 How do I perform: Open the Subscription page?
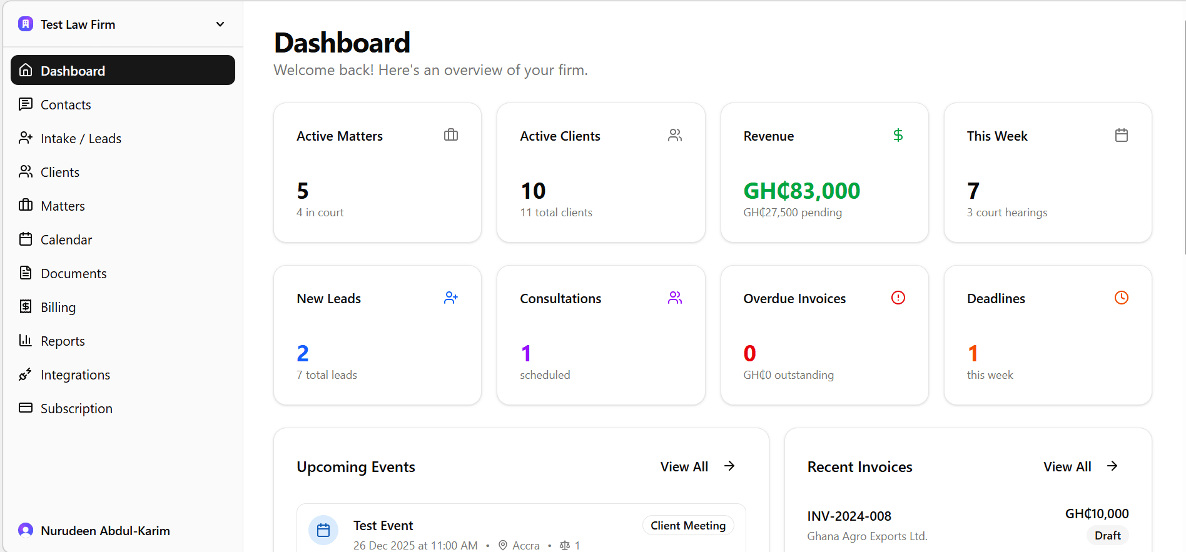pos(123,408)
